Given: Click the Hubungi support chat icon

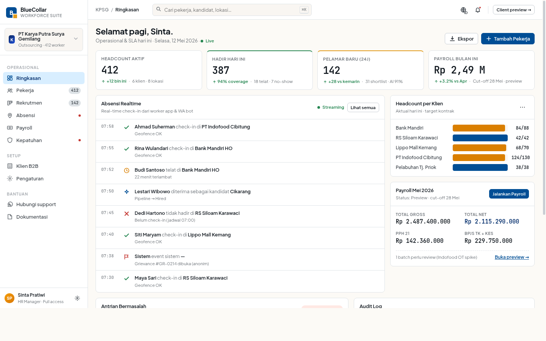Looking at the screenshot, I should [10, 205].
